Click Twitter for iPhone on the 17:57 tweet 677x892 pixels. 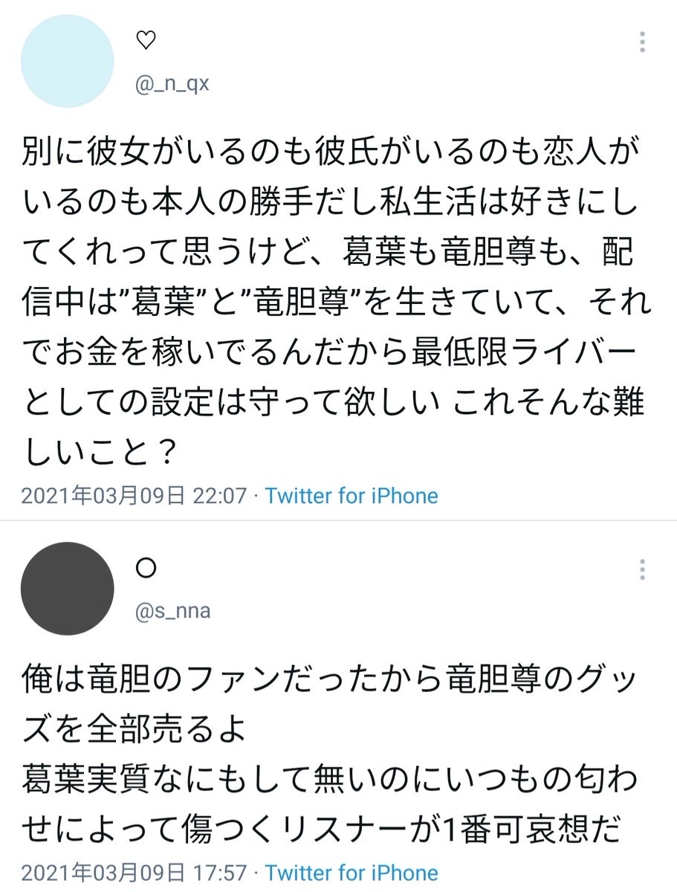[352, 873]
